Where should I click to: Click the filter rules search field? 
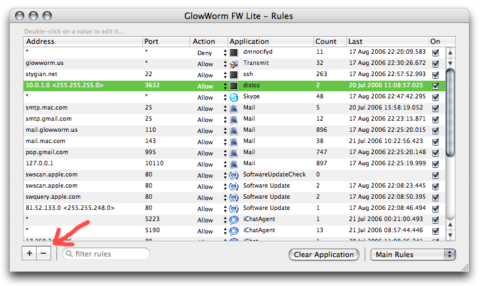[106, 254]
